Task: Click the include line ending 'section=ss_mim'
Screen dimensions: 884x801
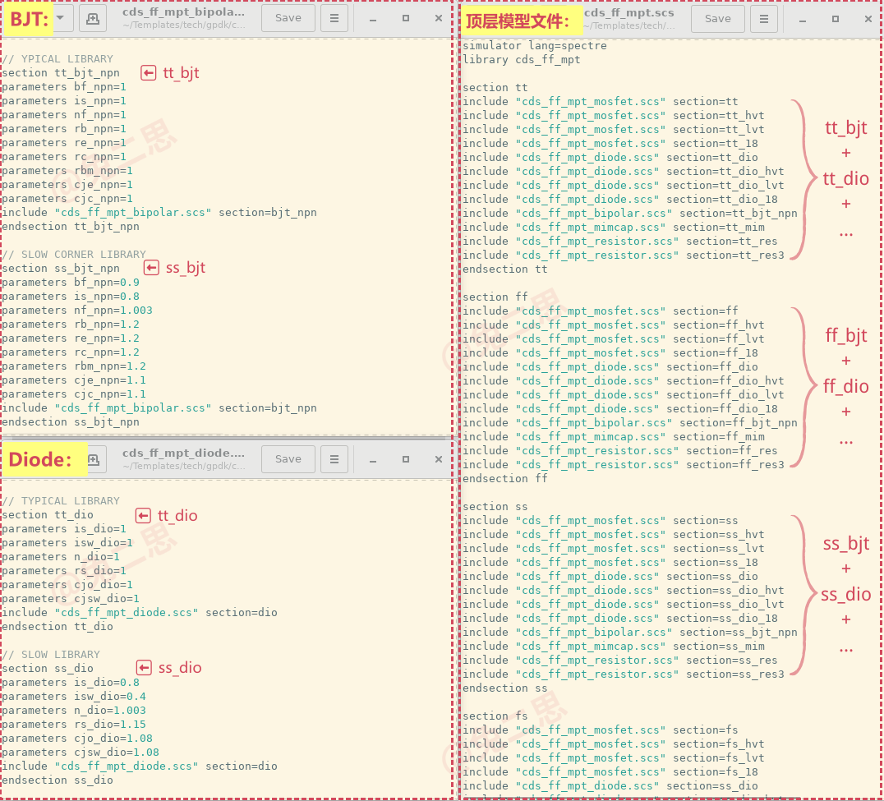Action: (614, 646)
